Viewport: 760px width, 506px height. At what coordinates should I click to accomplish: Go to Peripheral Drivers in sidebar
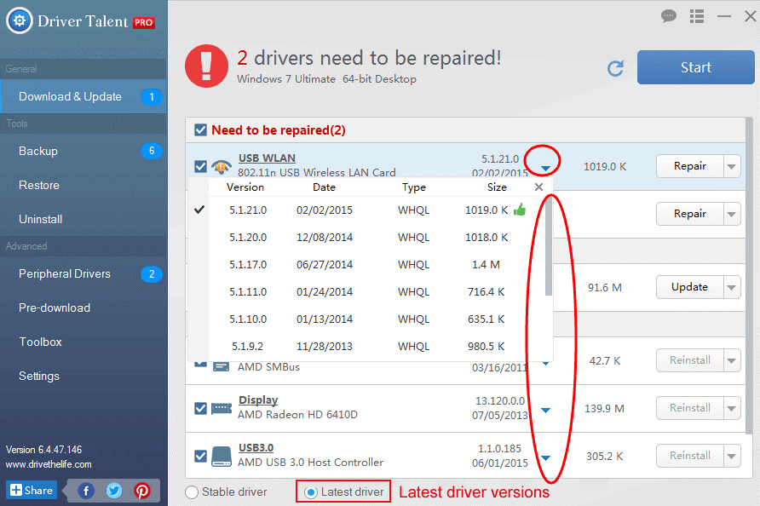65,273
